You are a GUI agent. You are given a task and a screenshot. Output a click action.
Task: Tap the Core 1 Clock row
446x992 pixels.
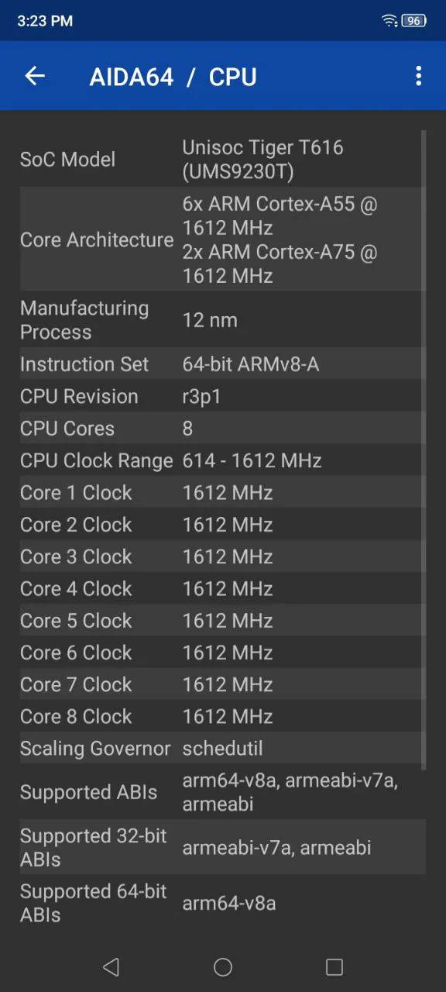pyautogui.click(x=223, y=492)
